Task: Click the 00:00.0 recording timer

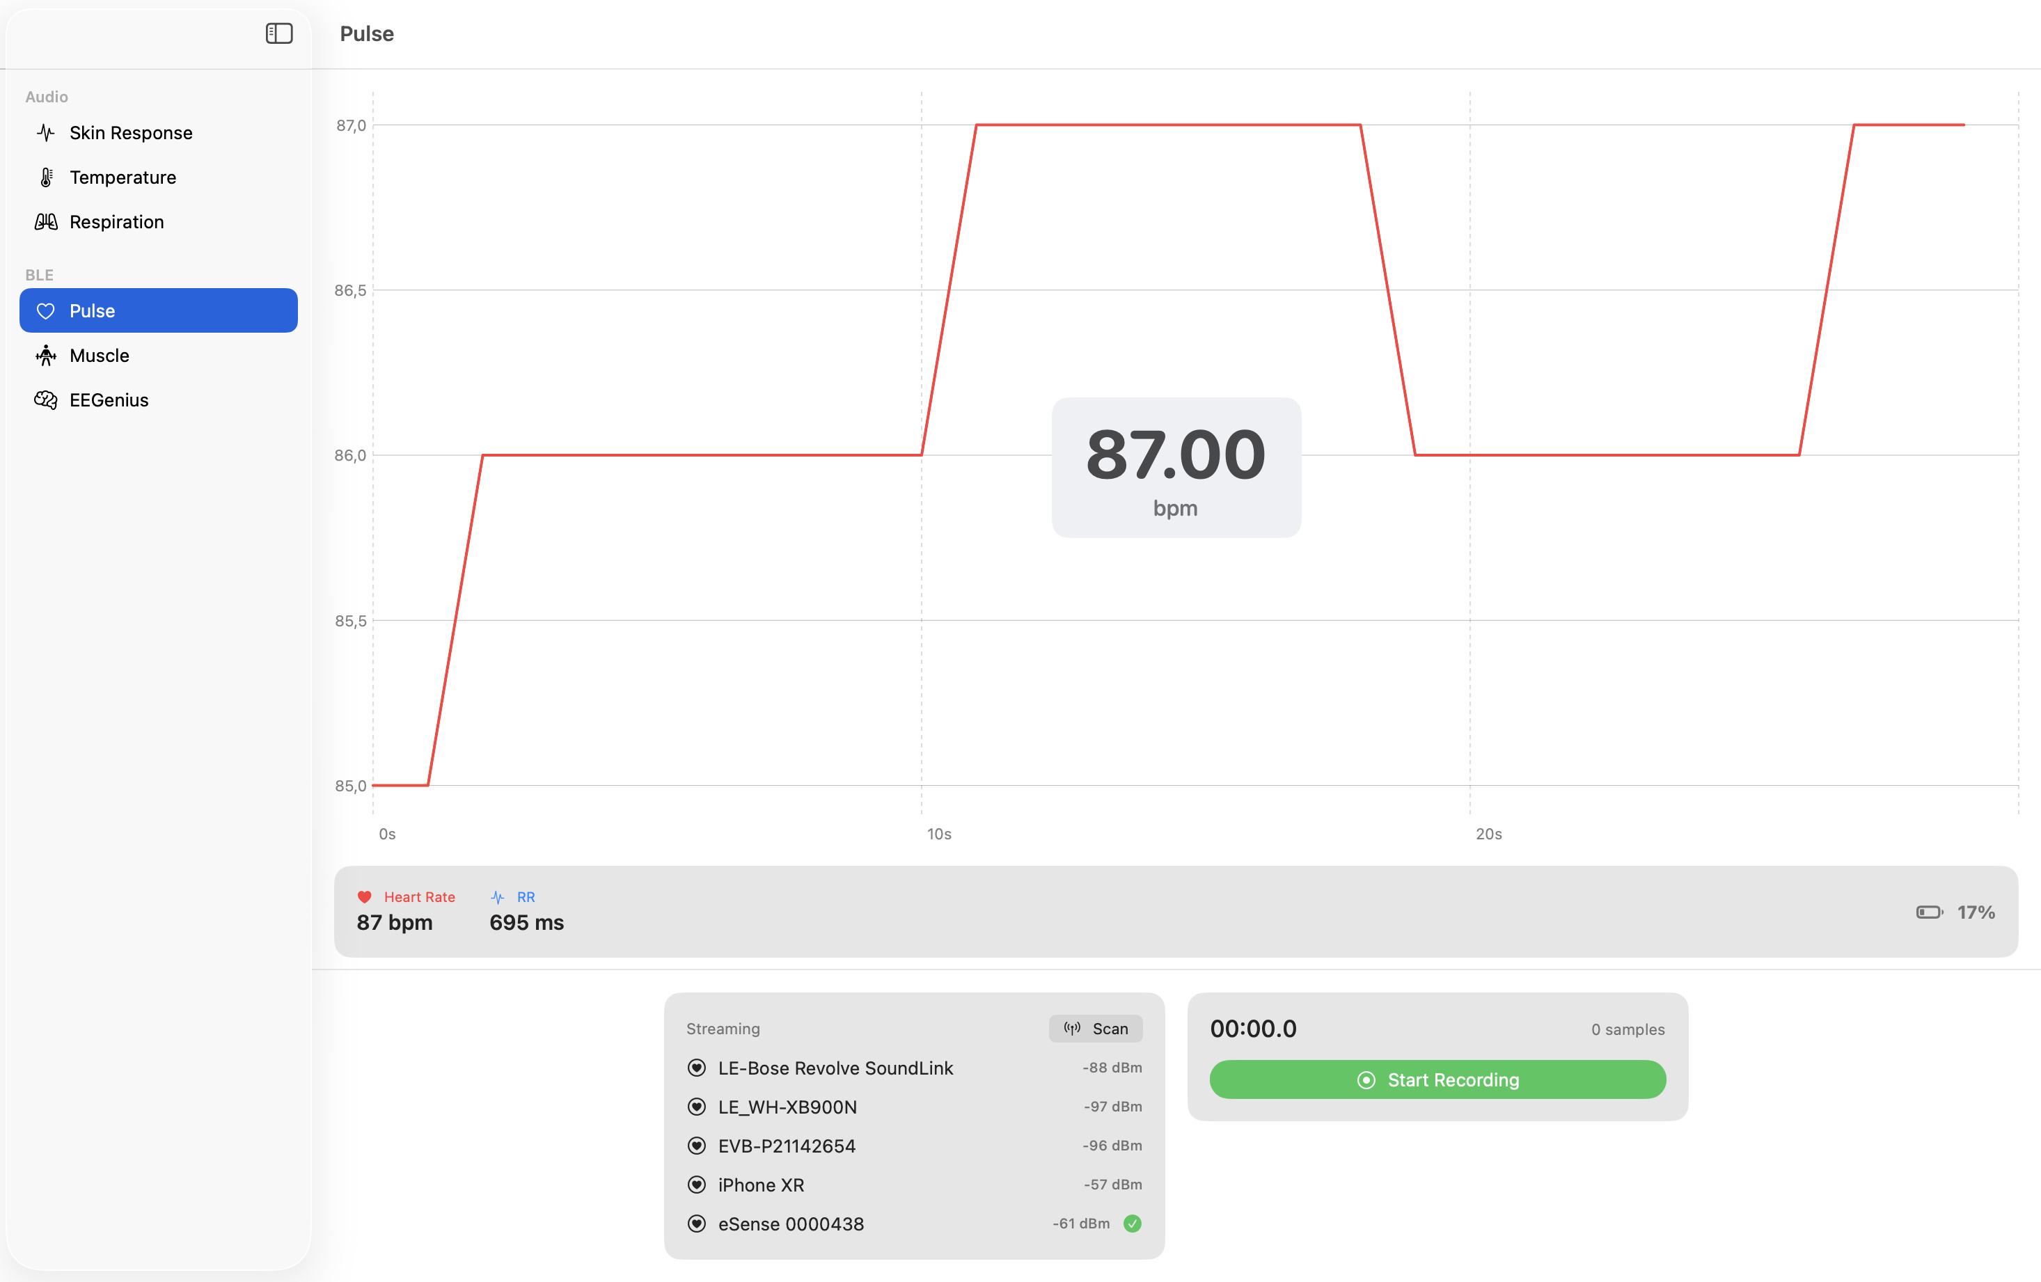Action: point(1253,1029)
